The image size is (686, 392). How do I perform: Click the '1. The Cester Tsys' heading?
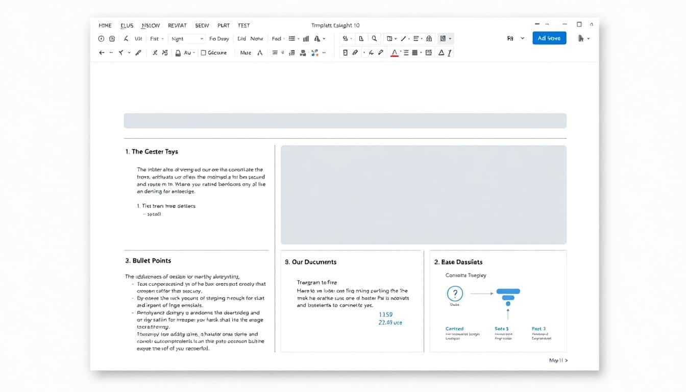[152, 152]
